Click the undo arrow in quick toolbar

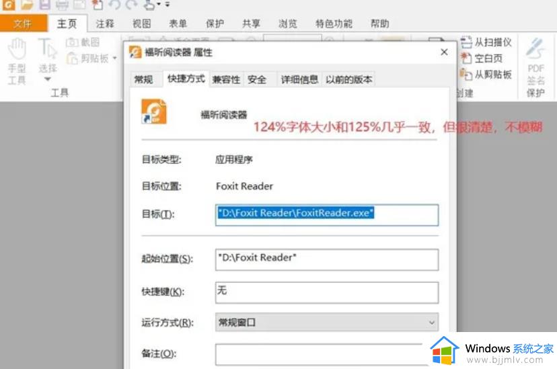point(114,5)
